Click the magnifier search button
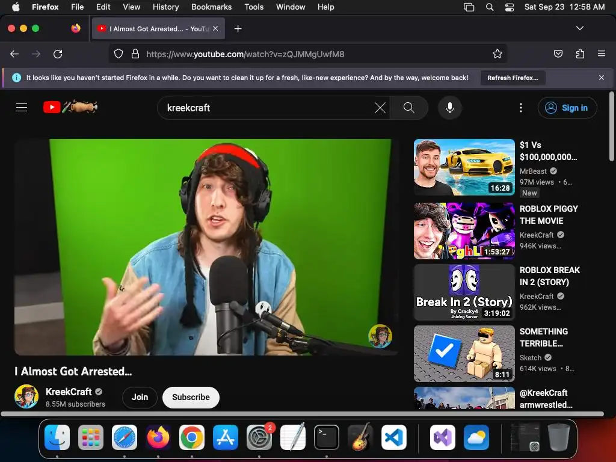616x462 pixels. pos(409,108)
